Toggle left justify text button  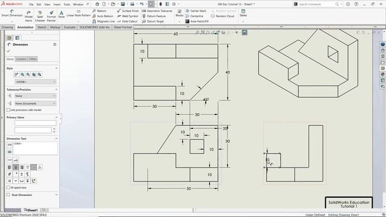(10, 168)
